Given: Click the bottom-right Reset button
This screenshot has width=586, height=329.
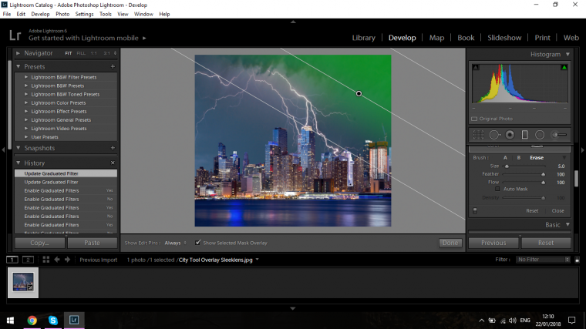Looking at the screenshot, I should click(546, 243).
